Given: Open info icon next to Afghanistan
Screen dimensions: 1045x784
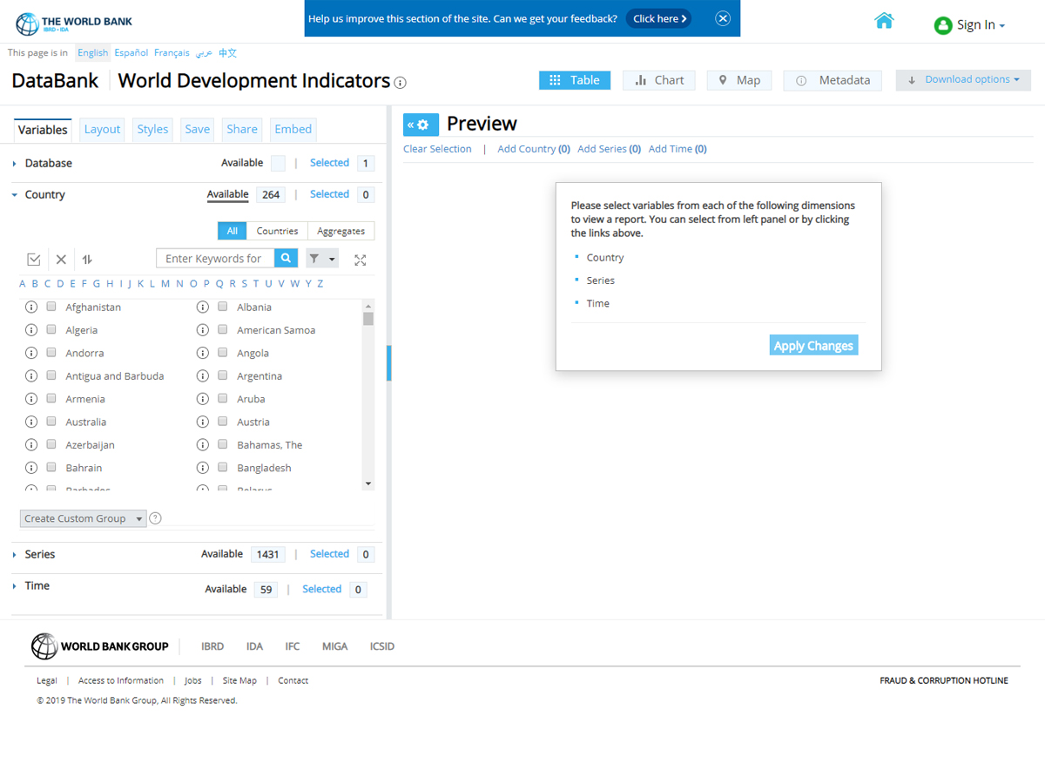Looking at the screenshot, I should [31, 308].
